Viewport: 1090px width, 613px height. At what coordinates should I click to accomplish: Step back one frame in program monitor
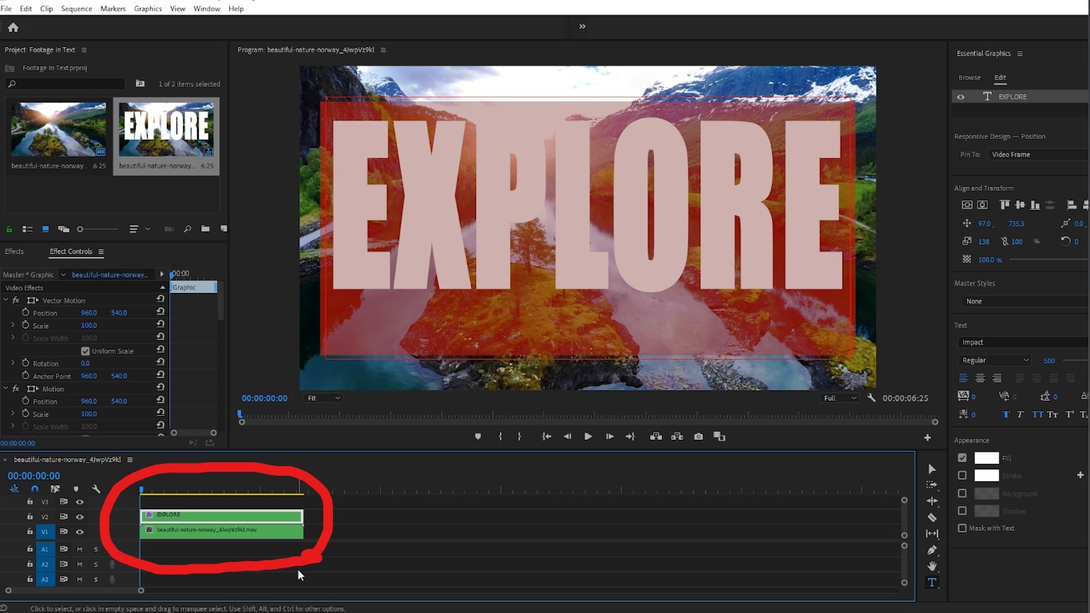pos(567,437)
